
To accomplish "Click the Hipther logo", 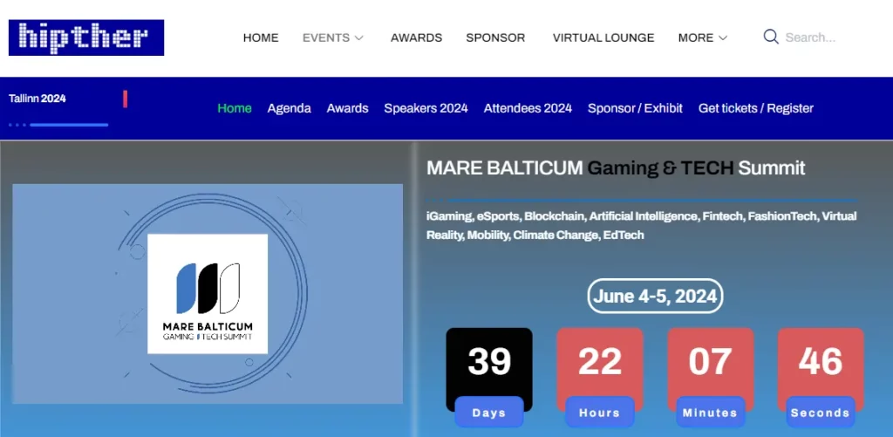I will (86, 38).
